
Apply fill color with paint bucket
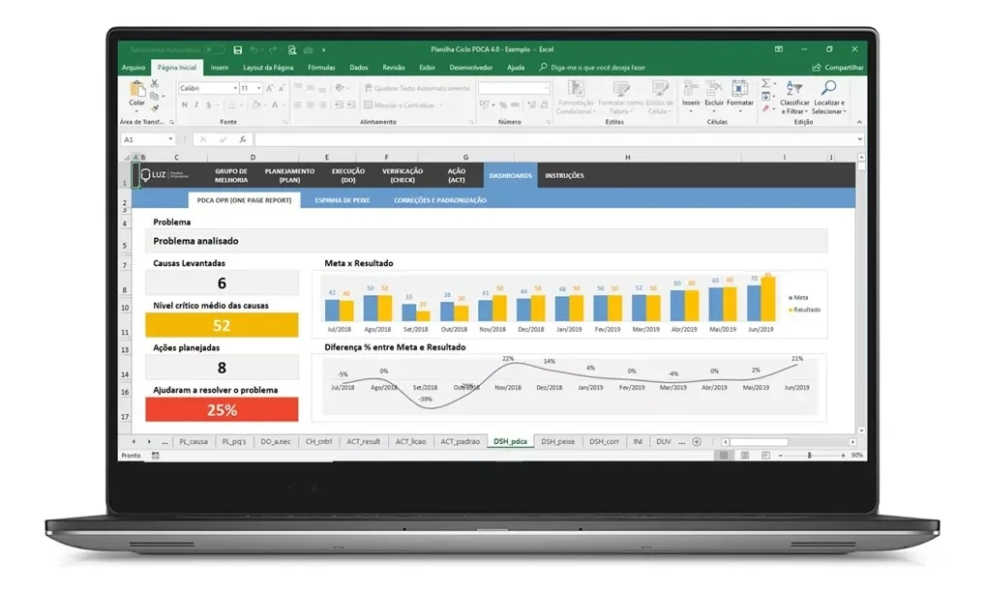tap(255, 104)
